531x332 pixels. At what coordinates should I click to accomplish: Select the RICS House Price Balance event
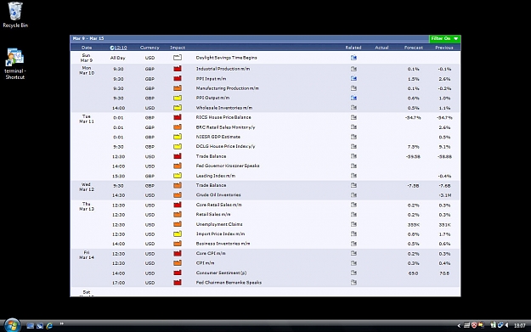click(x=223, y=117)
